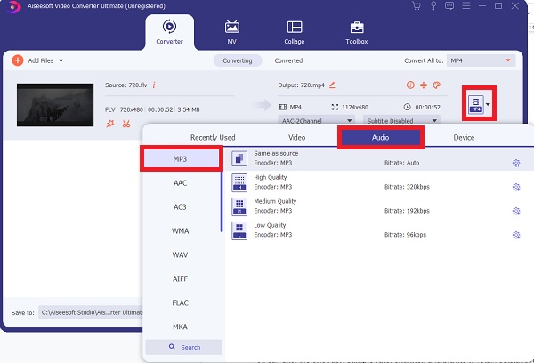Switch to the MV tab
Screen dimensions: 534x363
231,32
